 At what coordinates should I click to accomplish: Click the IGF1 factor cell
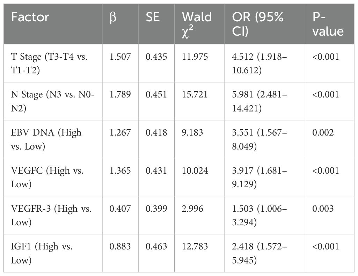coord(42,253)
